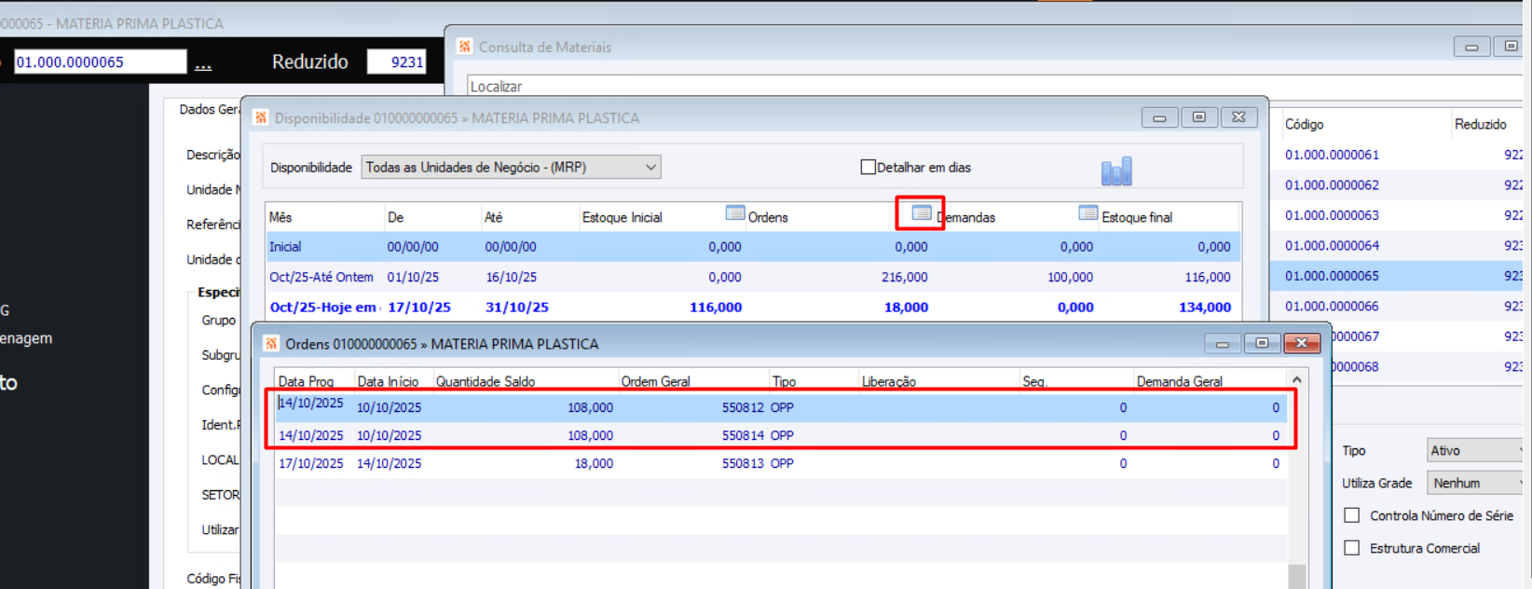Show the bar chart in Disponibilidade window
The width and height of the screenshot is (1532, 589).
(1116, 171)
